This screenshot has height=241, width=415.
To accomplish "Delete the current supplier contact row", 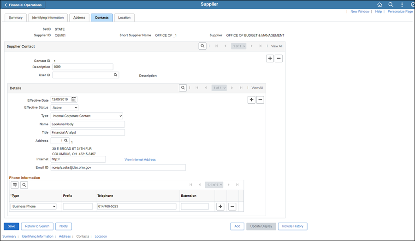I will (279, 59).
